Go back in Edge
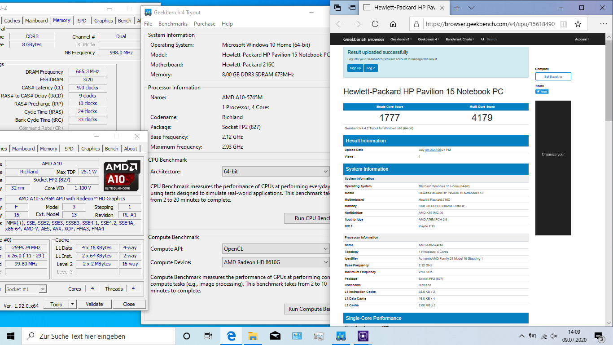613x345 pixels. click(340, 24)
